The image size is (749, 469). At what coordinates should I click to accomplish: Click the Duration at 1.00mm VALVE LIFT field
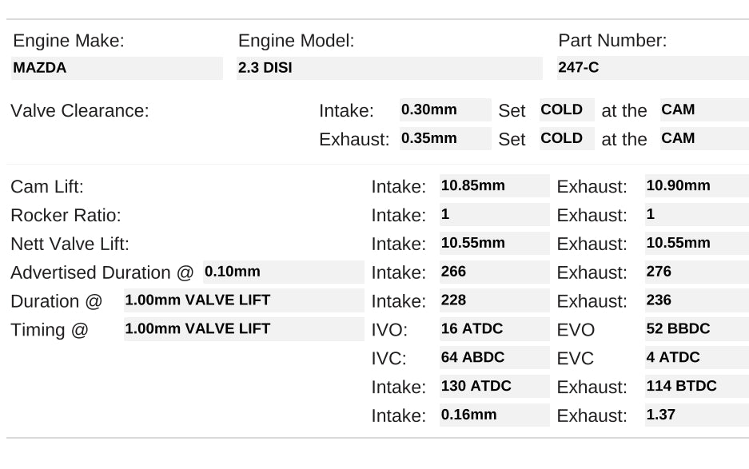click(x=243, y=301)
